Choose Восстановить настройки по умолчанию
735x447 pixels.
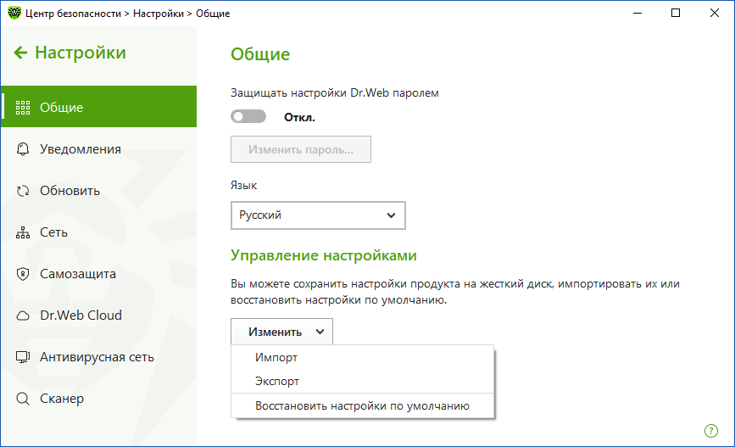[362, 405]
